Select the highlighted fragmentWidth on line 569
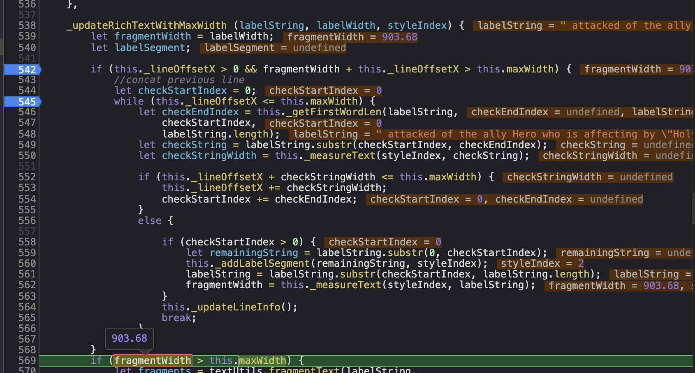 click(153, 361)
